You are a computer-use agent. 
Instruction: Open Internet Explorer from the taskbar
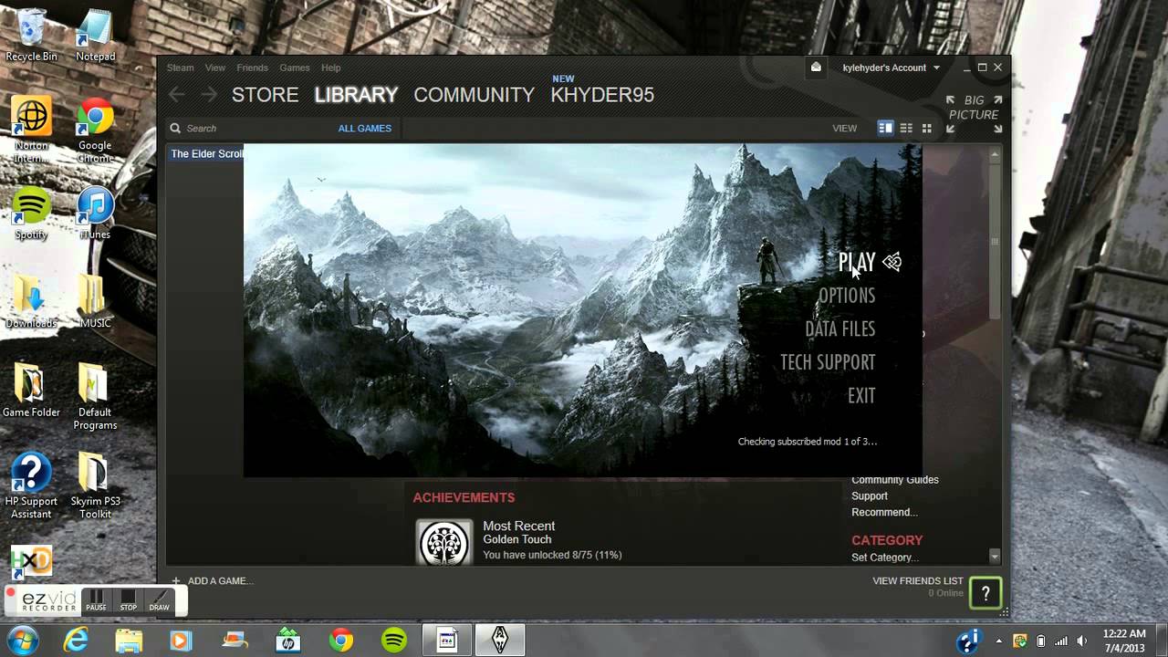(x=76, y=640)
